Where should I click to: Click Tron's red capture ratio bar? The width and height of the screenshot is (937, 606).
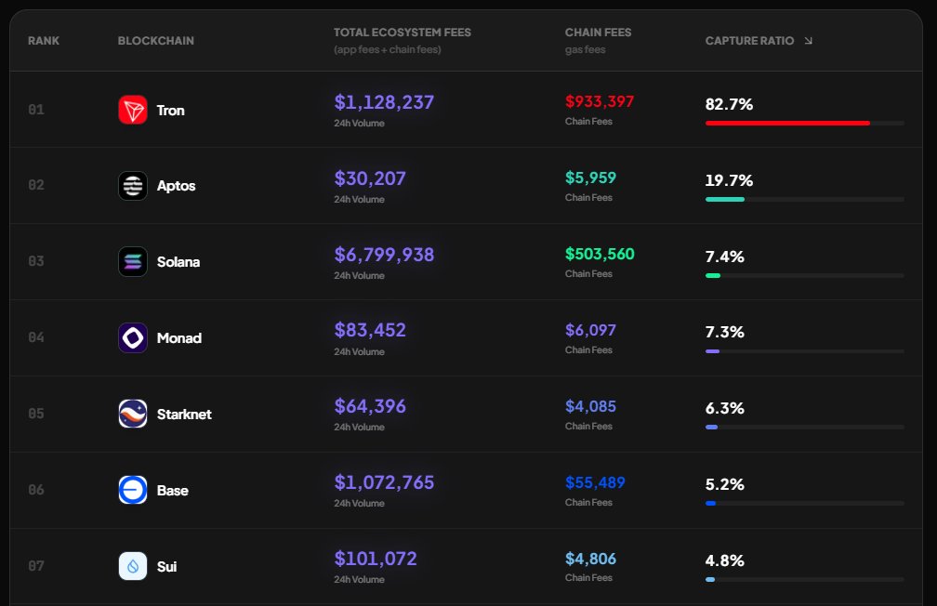click(x=787, y=123)
